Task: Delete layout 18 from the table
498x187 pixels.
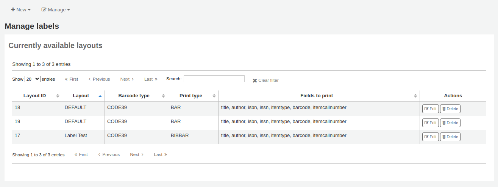Action: [450, 109]
